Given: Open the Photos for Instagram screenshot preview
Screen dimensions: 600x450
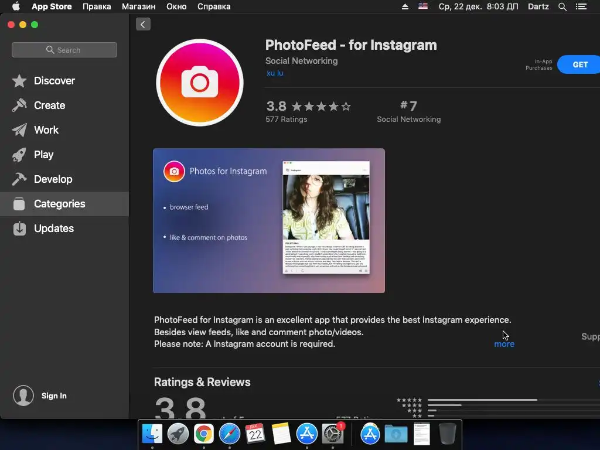Looking at the screenshot, I should coord(269,221).
